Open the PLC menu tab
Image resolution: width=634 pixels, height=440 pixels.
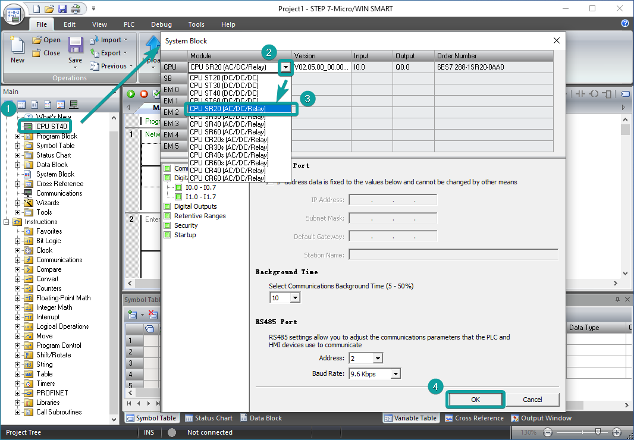tap(129, 24)
